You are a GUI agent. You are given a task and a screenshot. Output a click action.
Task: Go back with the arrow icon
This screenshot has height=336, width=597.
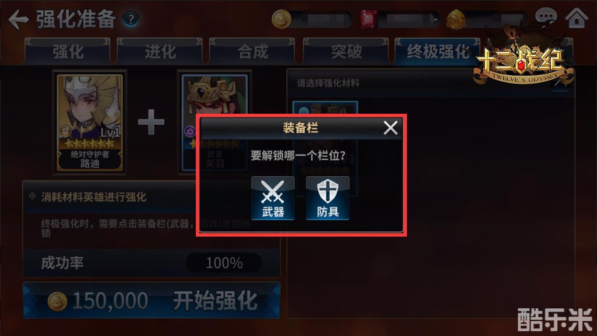[x=19, y=20]
